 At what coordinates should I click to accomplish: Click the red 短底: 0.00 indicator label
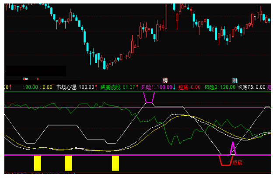click(x=189, y=87)
